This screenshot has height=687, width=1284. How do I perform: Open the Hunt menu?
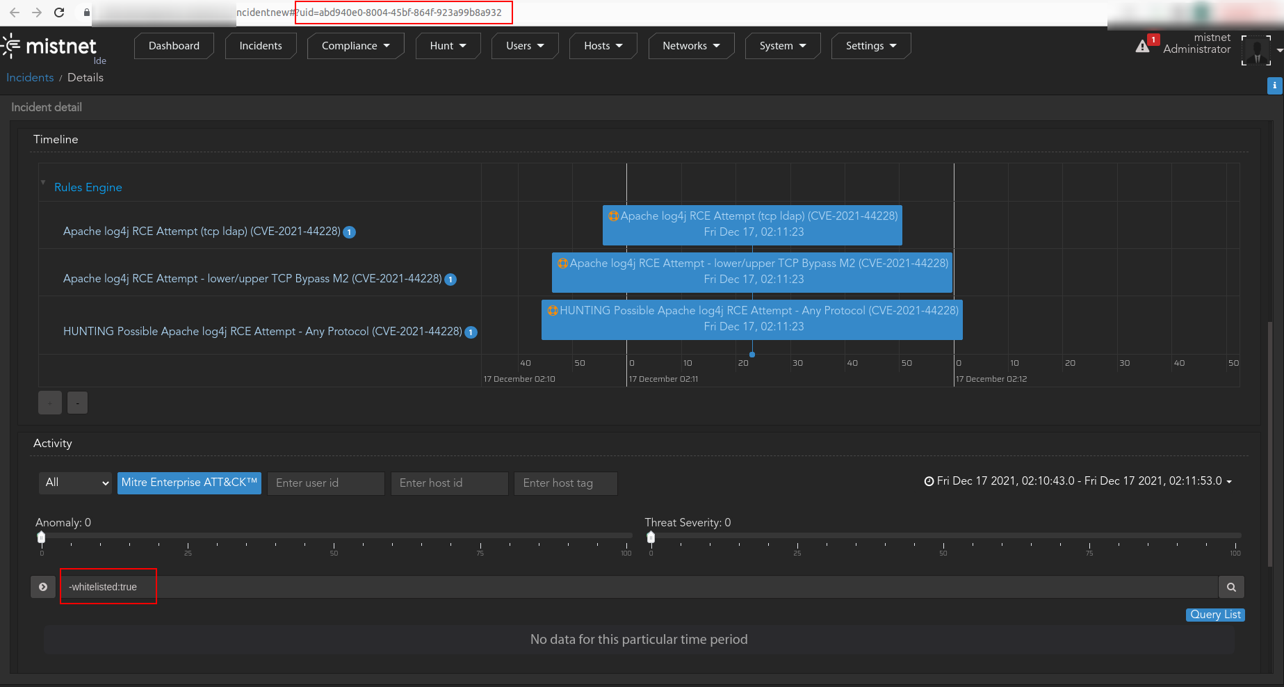(448, 46)
